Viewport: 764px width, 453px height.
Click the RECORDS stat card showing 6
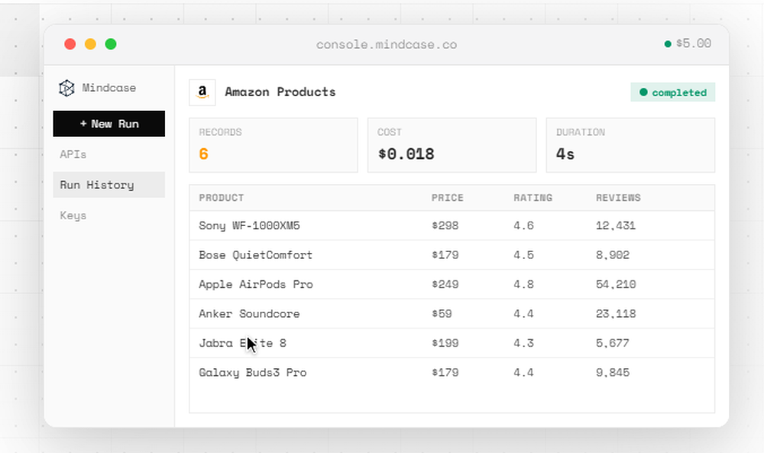point(274,145)
